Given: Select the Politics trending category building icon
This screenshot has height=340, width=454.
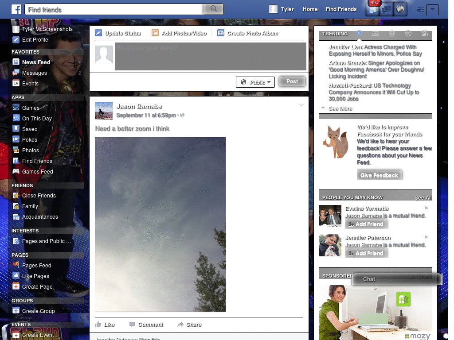Looking at the screenshot, I should [x=375, y=33].
